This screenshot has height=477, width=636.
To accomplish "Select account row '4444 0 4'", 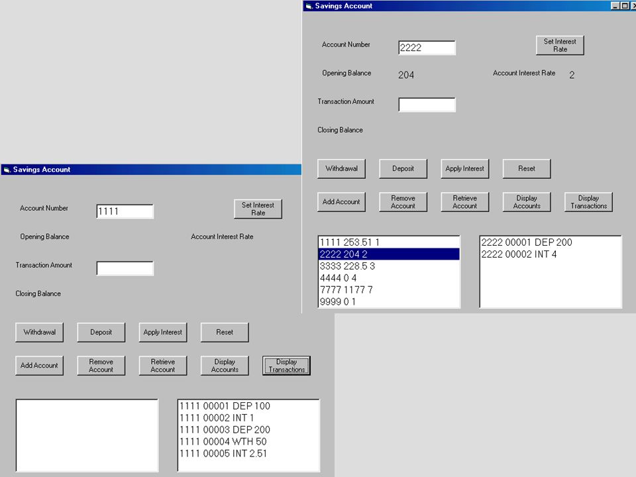I will click(389, 278).
